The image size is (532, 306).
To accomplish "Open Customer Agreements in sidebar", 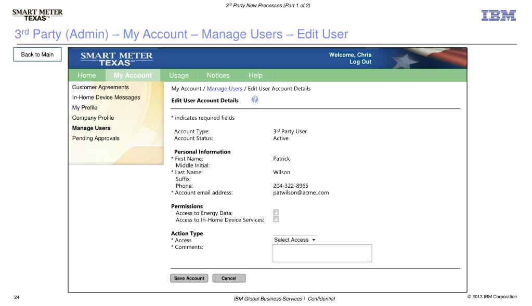I will point(100,87).
